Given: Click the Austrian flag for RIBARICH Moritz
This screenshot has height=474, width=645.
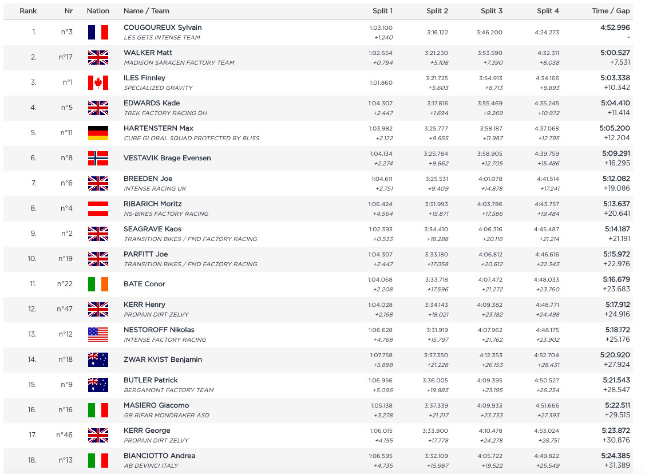Looking at the screenshot, I should pos(98,208).
